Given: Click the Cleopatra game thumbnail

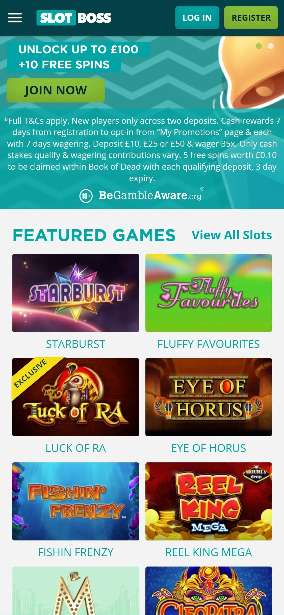Looking at the screenshot, I should tap(209, 591).
